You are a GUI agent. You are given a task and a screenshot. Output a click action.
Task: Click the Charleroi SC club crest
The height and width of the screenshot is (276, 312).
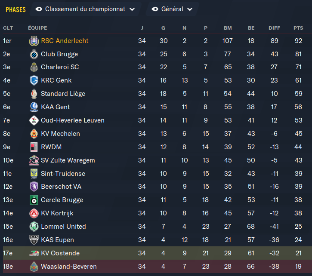pos(33,67)
